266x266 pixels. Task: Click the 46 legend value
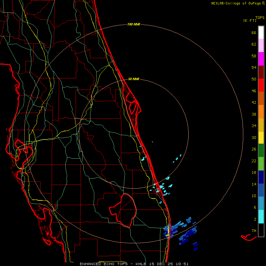pyautogui.click(x=254, y=91)
